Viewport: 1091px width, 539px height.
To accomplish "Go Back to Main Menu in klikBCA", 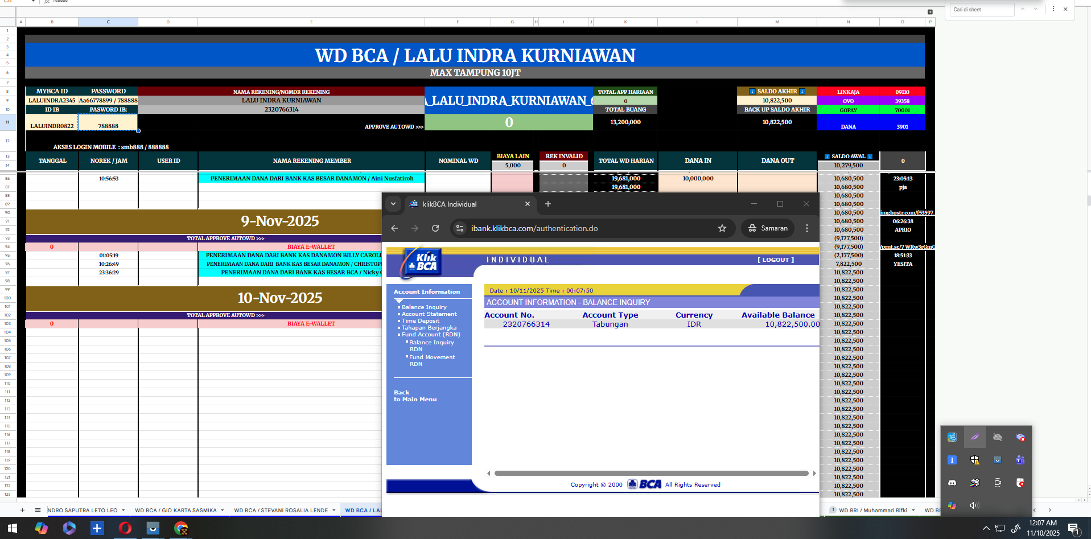I will coord(415,396).
